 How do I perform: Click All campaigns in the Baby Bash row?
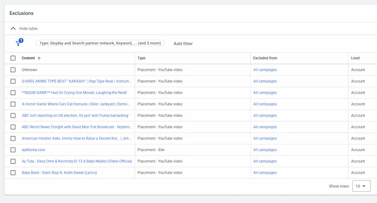[265, 173]
